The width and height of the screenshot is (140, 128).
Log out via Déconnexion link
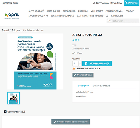coord(102,3)
